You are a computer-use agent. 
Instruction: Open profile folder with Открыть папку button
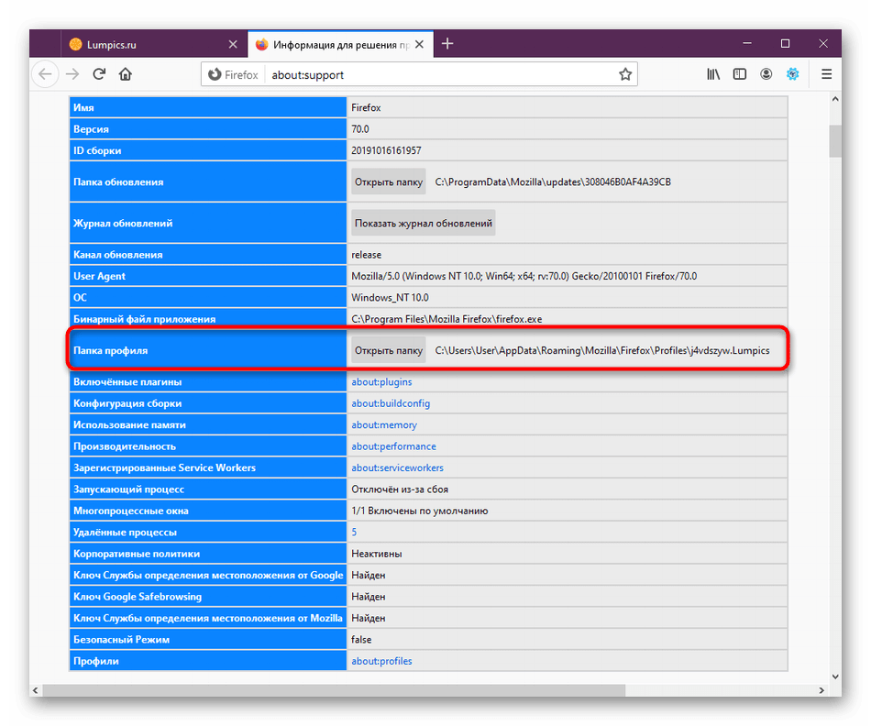(389, 350)
